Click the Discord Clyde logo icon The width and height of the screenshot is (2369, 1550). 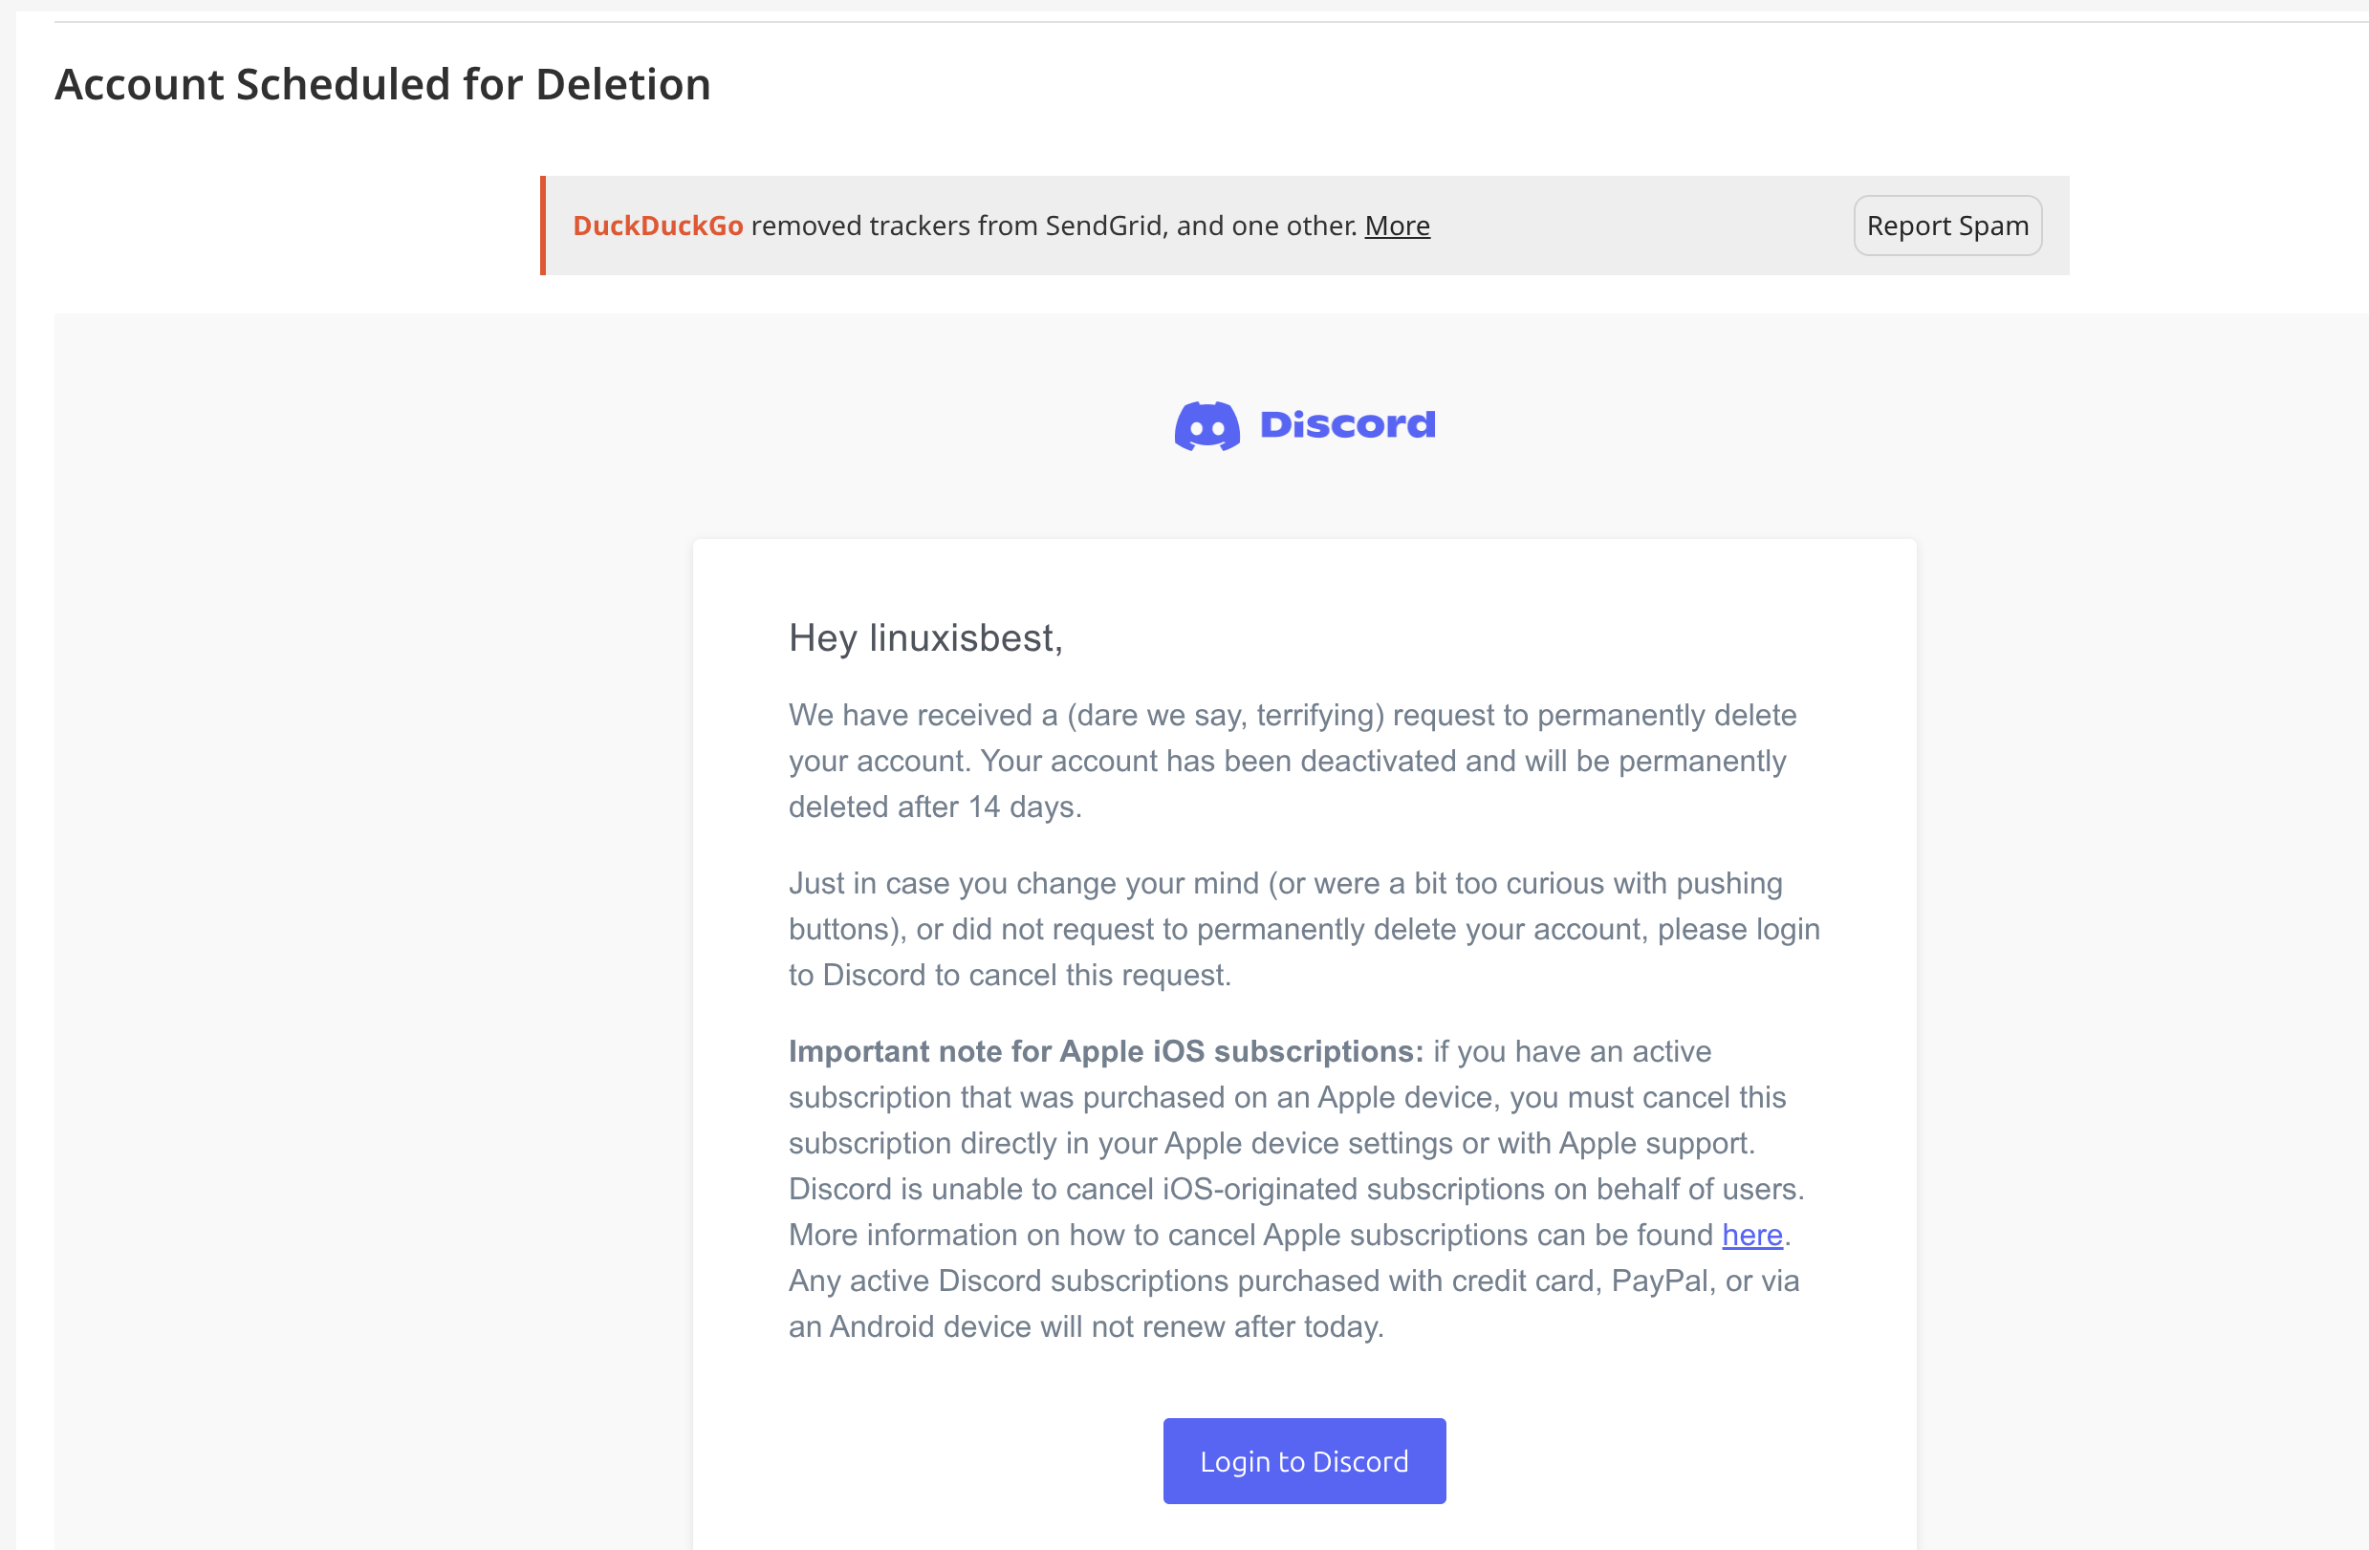coord(1206,426)
